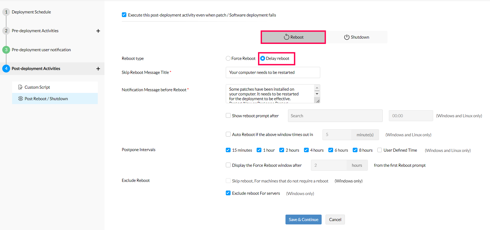Screen dimensions: 490x230
Task: Go to step 4 Post-deployment Activities
Action: pos(36,69)
